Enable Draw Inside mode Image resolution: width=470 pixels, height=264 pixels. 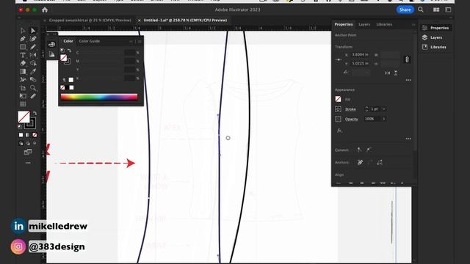coord(35,144)
